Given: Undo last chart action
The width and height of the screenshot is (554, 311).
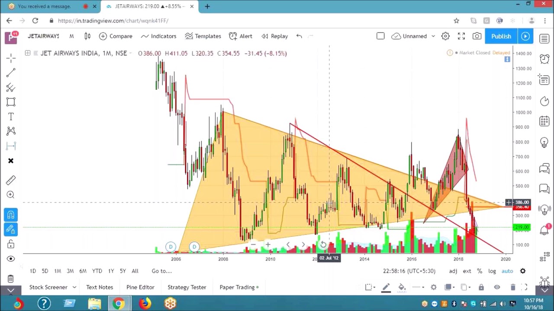Looking at the screenshot, I should [x=299, y=36].
